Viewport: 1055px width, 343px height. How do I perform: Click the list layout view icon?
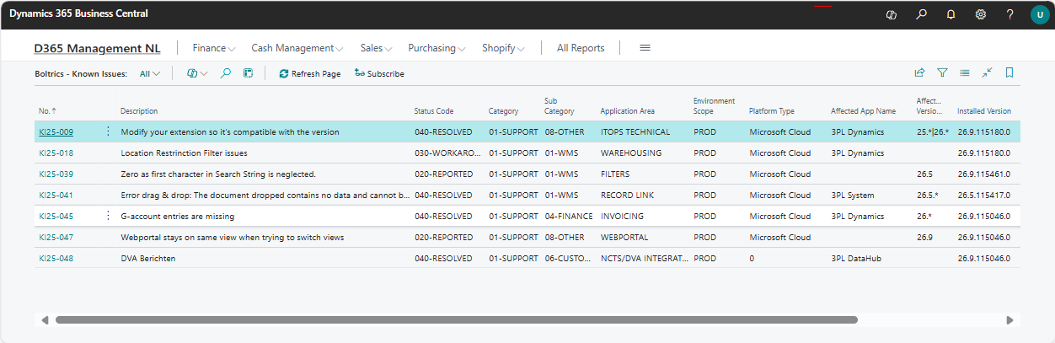coord(964,73)
